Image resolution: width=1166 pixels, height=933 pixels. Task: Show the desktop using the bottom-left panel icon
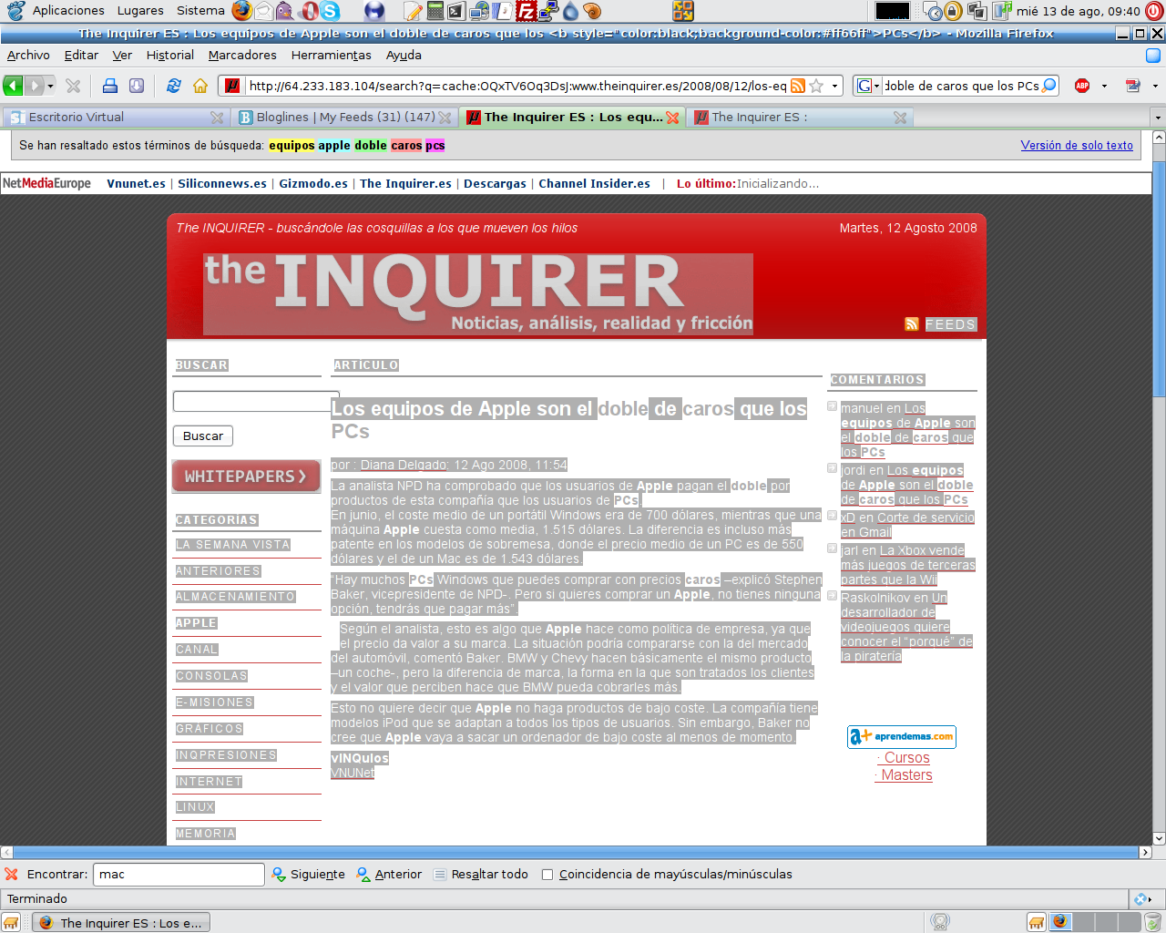click(x=11, y=922)
